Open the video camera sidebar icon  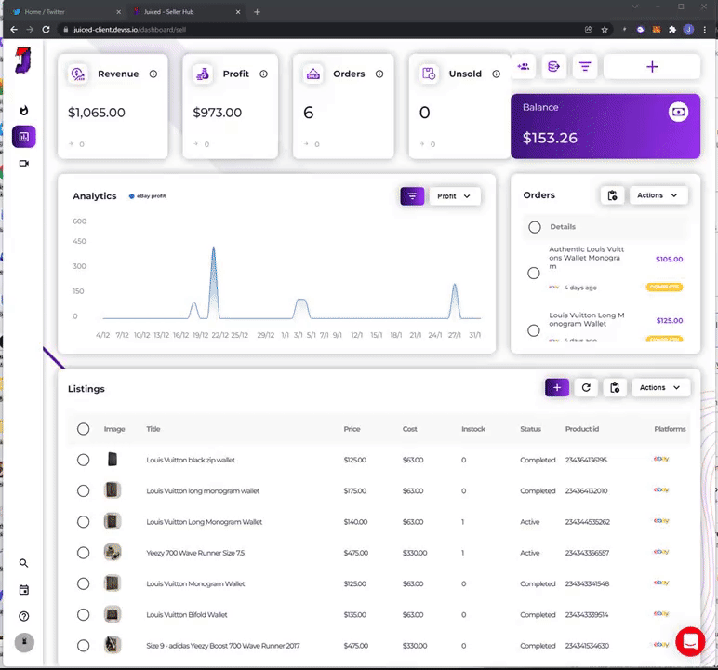[x=24, y=163]
